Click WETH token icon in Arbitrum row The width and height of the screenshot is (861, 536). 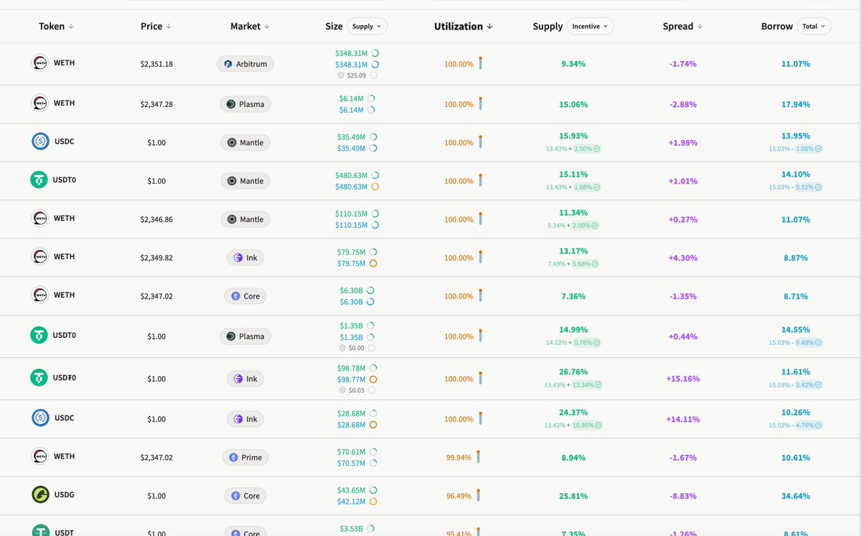pos(40,63)
